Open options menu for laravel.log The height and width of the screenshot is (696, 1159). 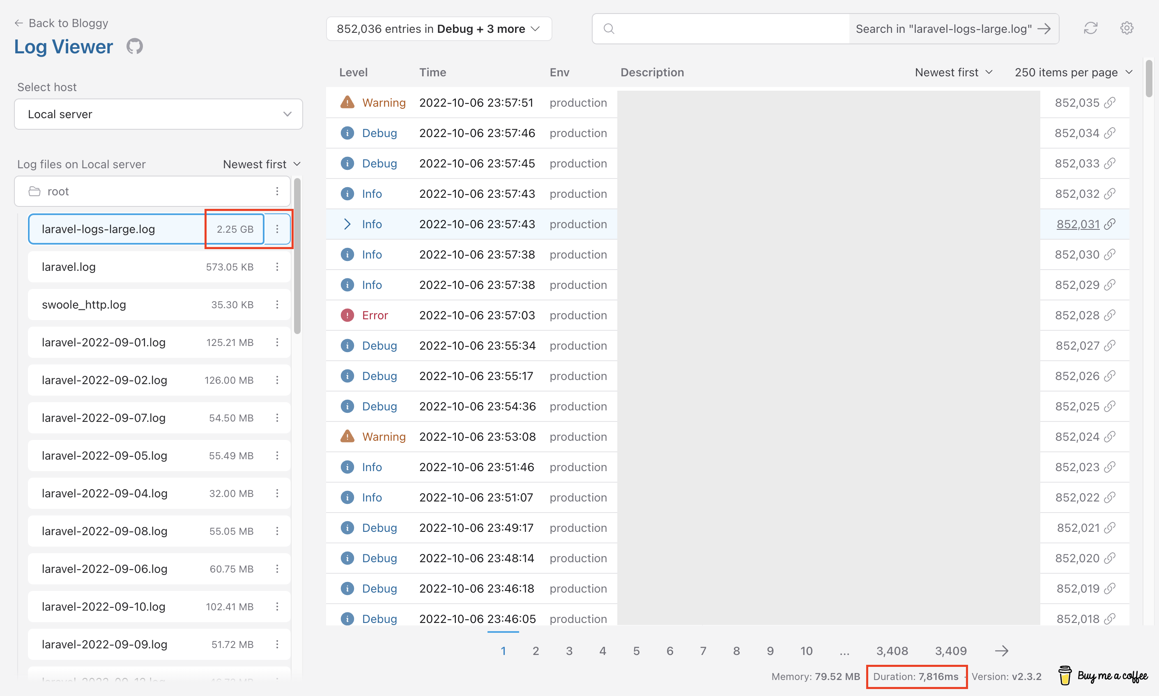[x=277, y=267]
